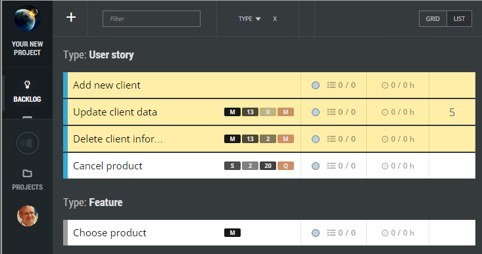The image size is (482, 254).
Task: Click task list icon of Cancel product
Action: tap(331, 166)
